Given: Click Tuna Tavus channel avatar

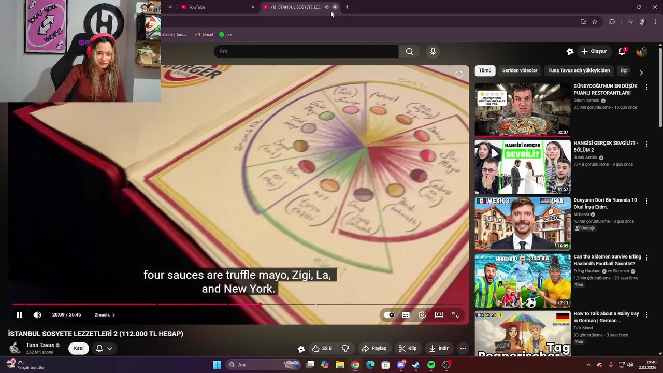Looking at the screenshot, I should [15, 348].
